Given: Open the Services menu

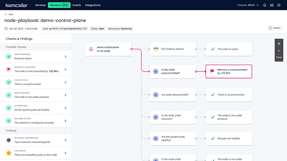Looking at the screenshot, I should 40,5.
